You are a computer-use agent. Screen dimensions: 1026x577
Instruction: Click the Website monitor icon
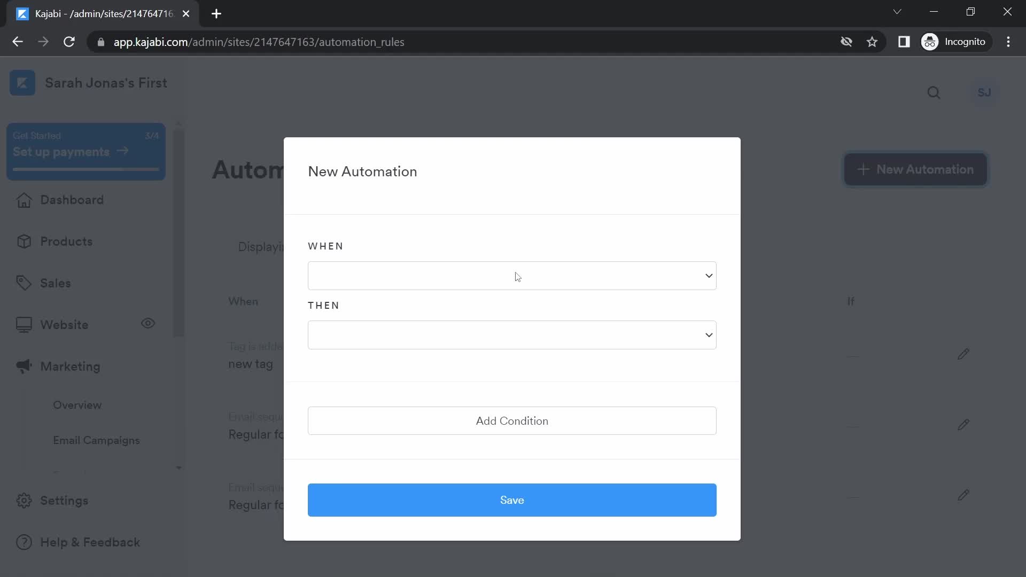(x=24, y=325)
